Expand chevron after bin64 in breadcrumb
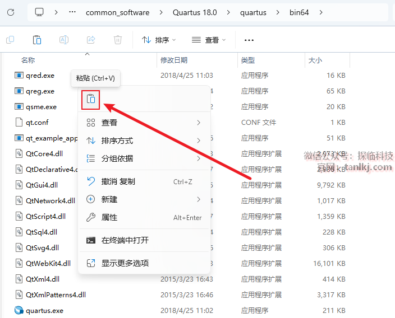Viewport: 395px width, 318px height. tap(321, 12)
